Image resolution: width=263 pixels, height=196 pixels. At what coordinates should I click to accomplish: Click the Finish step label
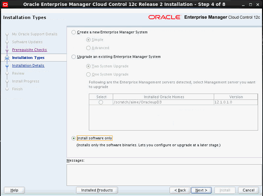point(17,89)
